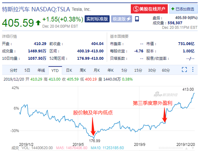Click the 已添加自选 watchlist button
201x151 pixels.
coord(183,9)
